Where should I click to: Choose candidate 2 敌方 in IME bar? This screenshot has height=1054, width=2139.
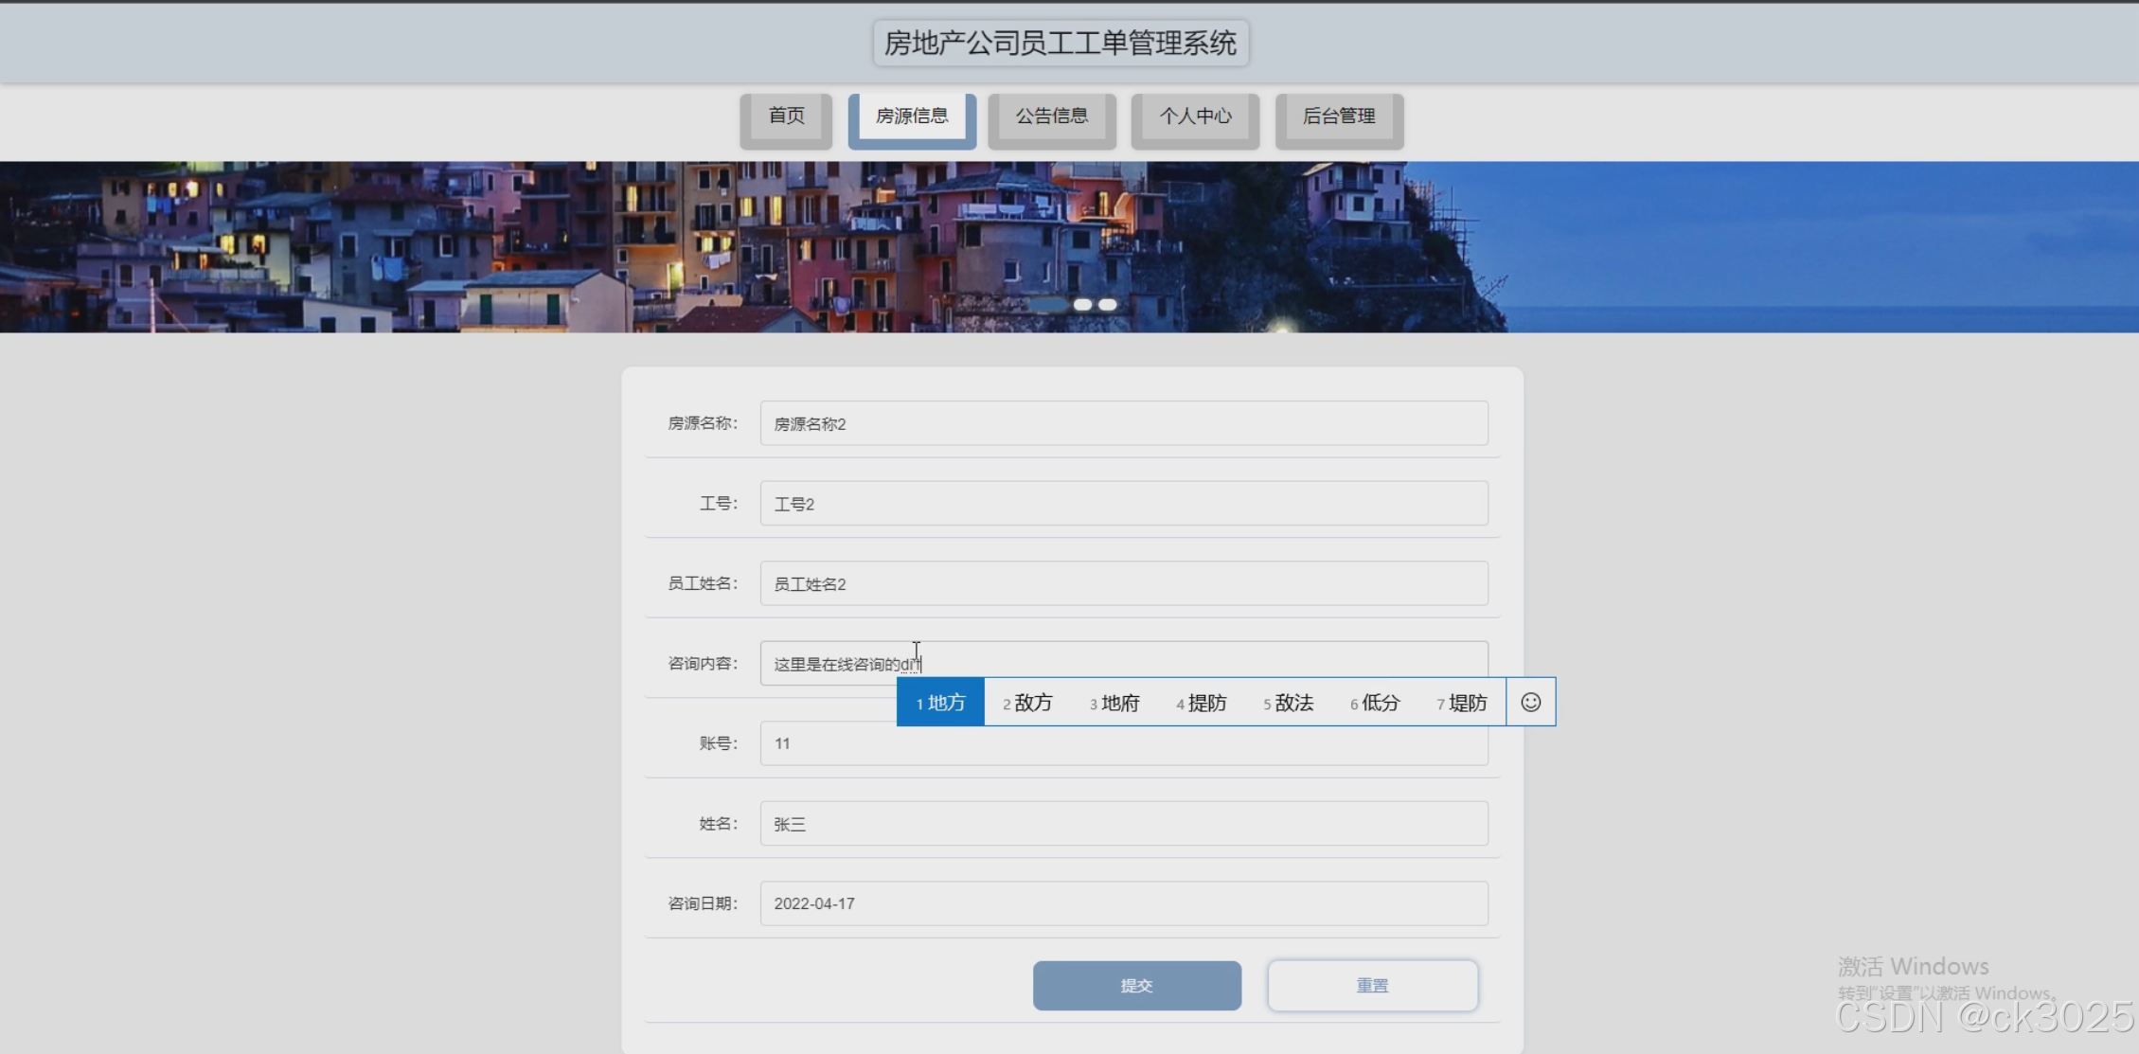point(1027,703)
